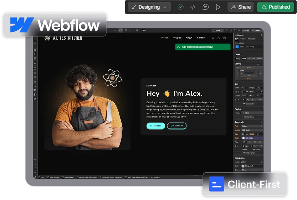297x200 pixels.
Task: Click the green Published button
Action: (276, 7)
